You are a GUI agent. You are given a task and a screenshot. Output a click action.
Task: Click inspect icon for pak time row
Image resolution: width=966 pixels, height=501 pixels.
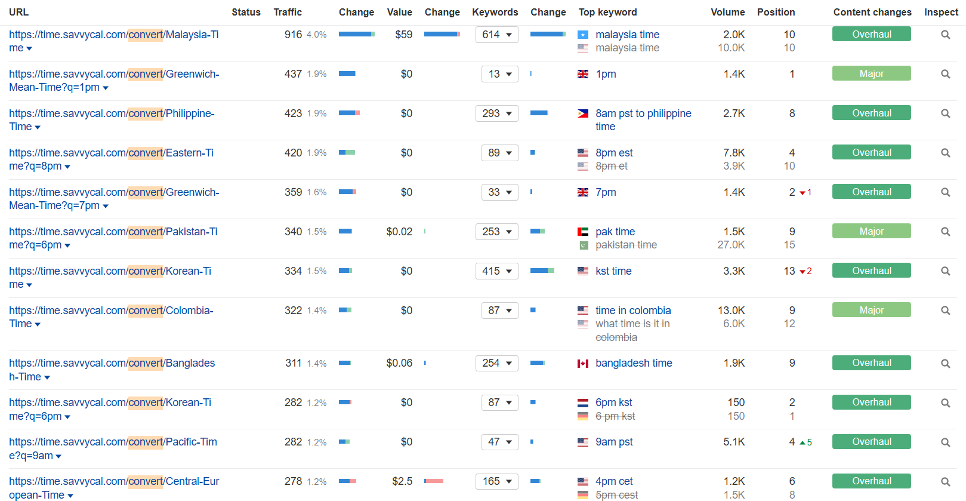click(945, 232)
